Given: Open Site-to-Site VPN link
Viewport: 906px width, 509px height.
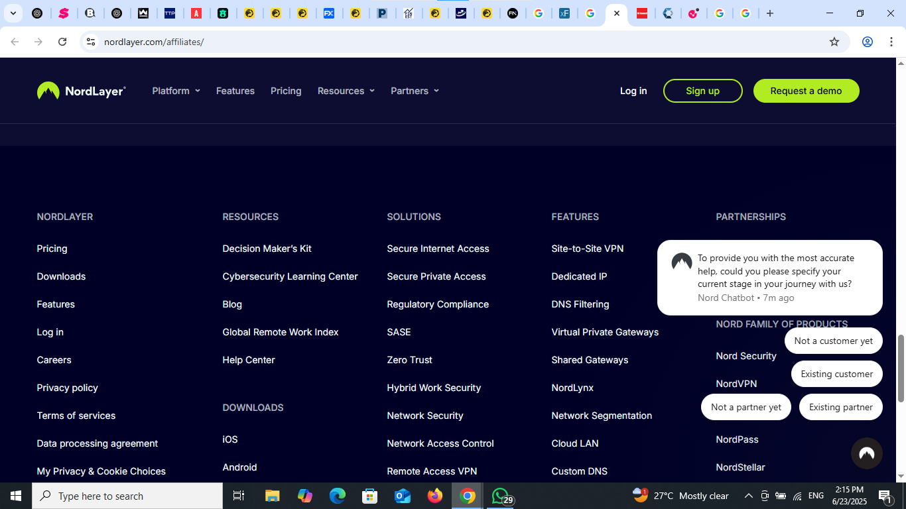Looking at the screenshot, I should click(588, 249).
